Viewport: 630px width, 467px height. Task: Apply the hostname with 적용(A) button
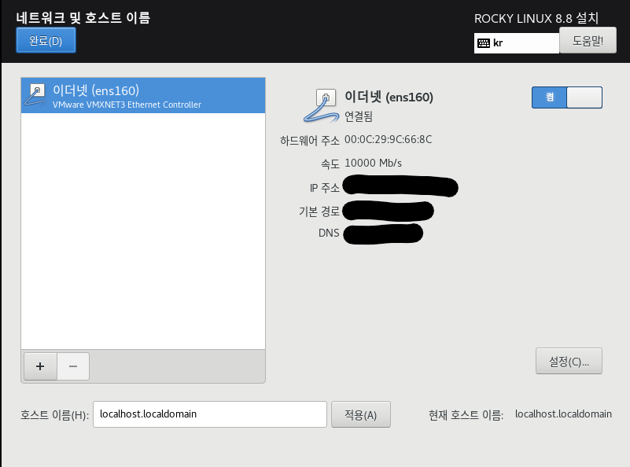tap(361, 414)
